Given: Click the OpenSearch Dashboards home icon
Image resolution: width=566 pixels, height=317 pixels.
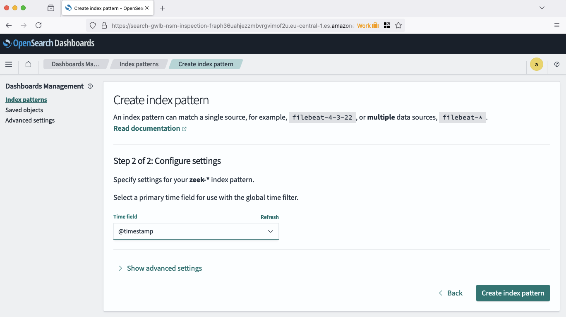Looking at the screenshot, I should [x=28, y=64].
